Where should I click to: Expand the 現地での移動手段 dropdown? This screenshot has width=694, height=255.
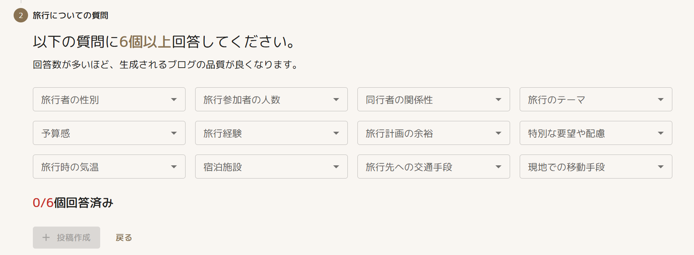596,167
